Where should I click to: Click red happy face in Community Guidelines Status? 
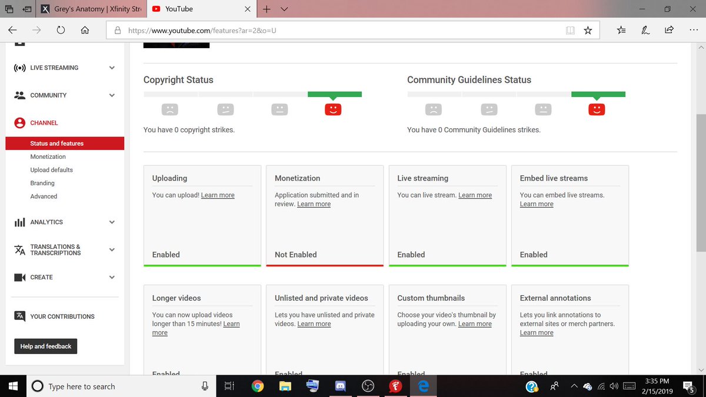click(x=597, y=109)
